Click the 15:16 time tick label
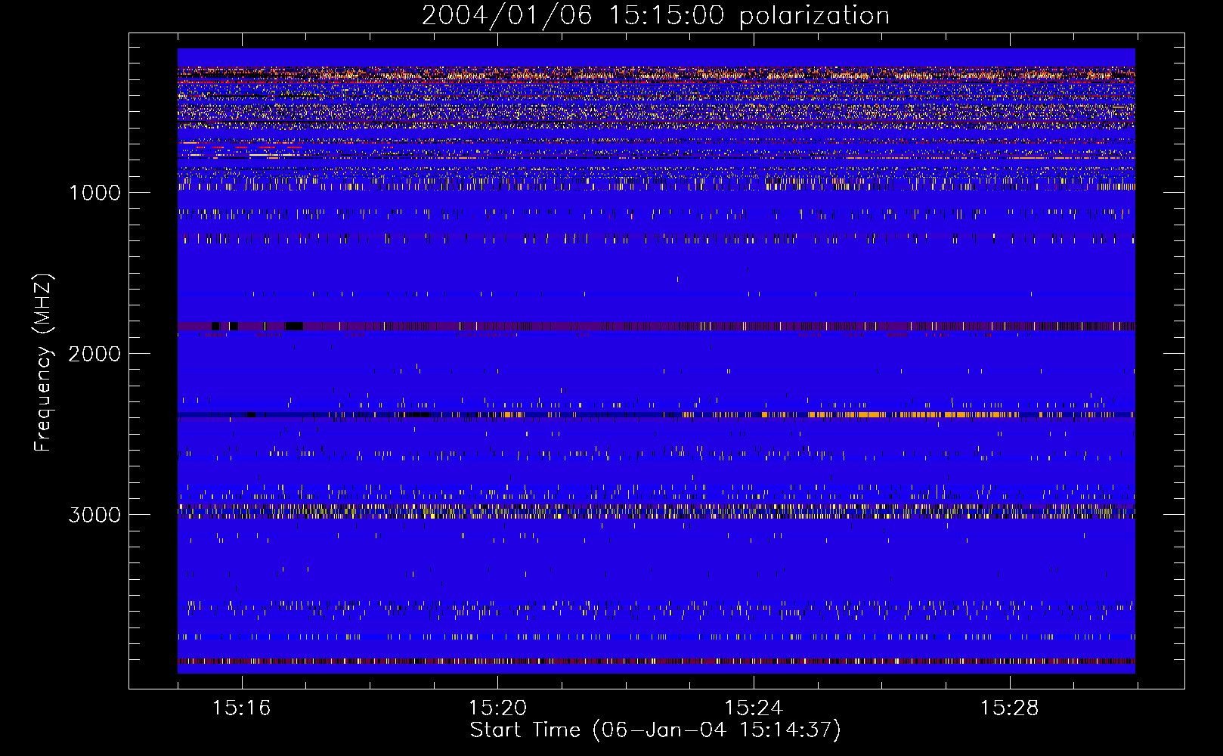 (242, 708)
